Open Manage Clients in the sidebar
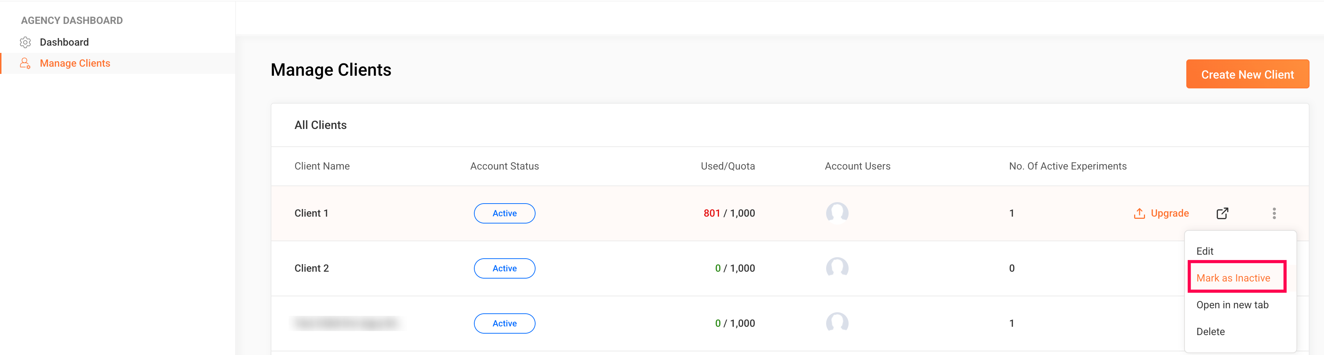This screenshot has width=1324, height=355. [75, 63]
